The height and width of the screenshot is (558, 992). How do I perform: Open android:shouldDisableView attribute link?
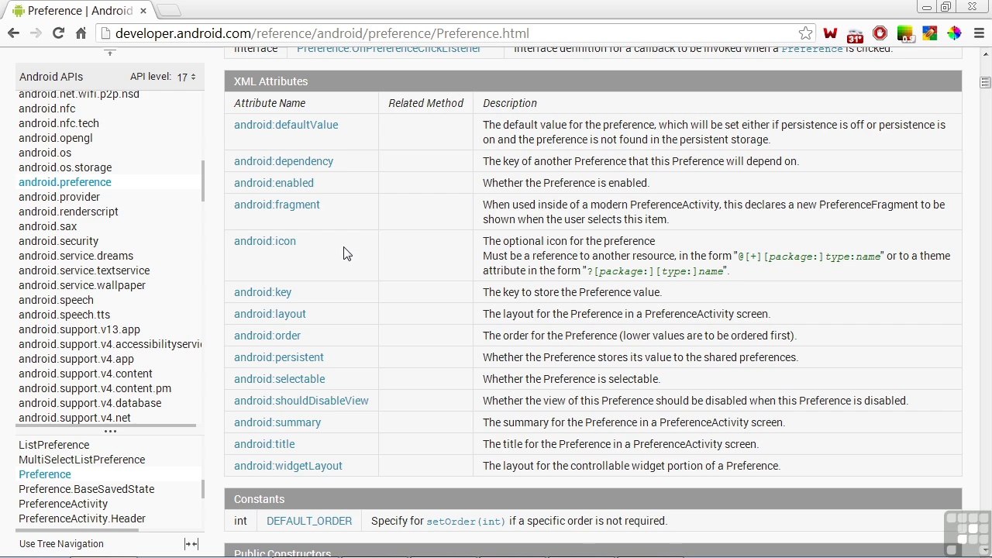click(301, 401)
